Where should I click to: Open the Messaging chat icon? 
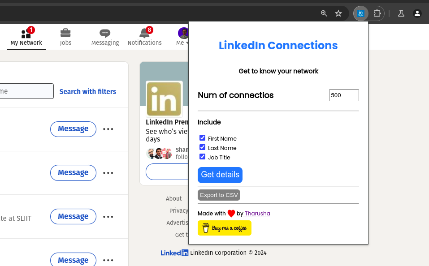(105, 33)
